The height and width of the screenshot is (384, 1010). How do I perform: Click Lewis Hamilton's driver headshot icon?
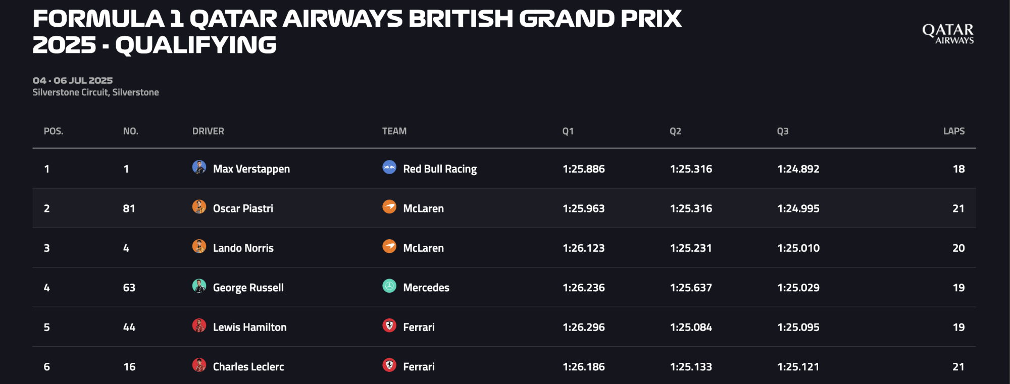tap(199, 325)
